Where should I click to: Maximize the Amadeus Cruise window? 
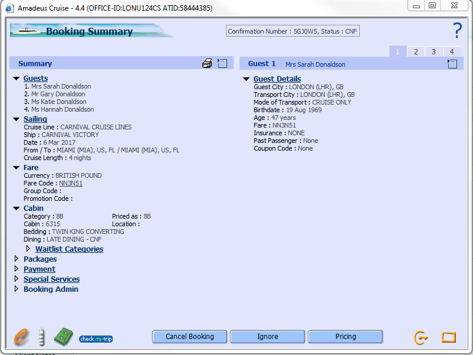click(x=432, y=6)
